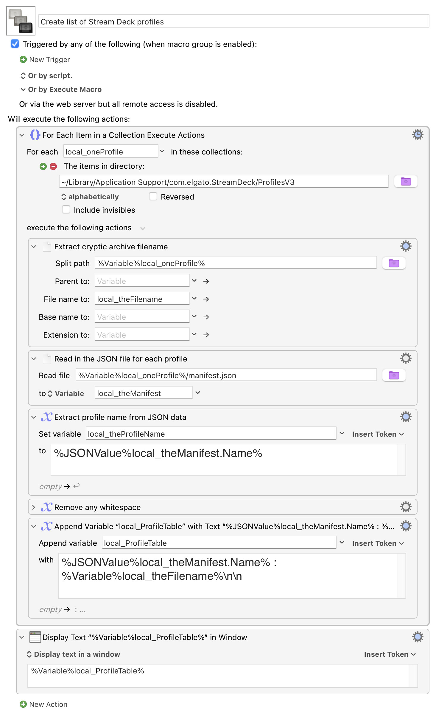The image size is (436, 714).
Task: Open the Display text in a window menu
Action: 74,654
